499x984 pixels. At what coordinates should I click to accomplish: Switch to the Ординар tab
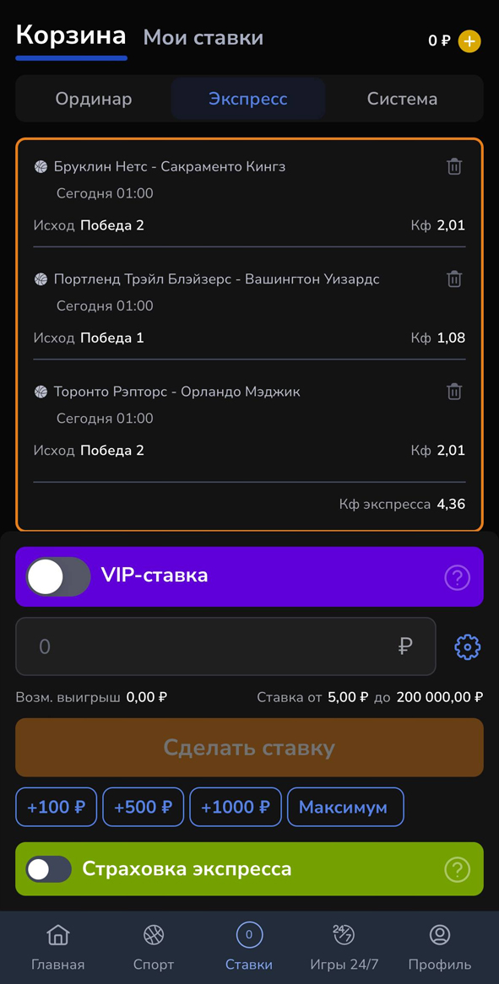pos(94,99)
